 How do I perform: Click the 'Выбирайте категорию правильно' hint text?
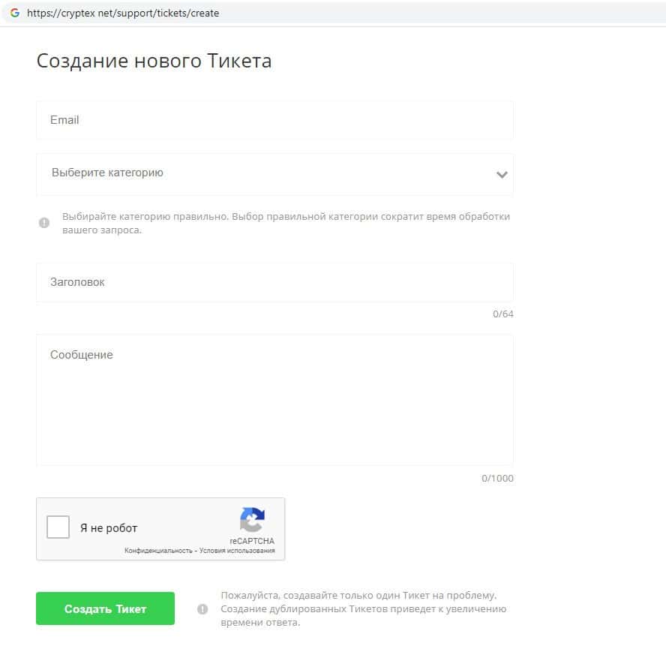click(x=286, y=223)
